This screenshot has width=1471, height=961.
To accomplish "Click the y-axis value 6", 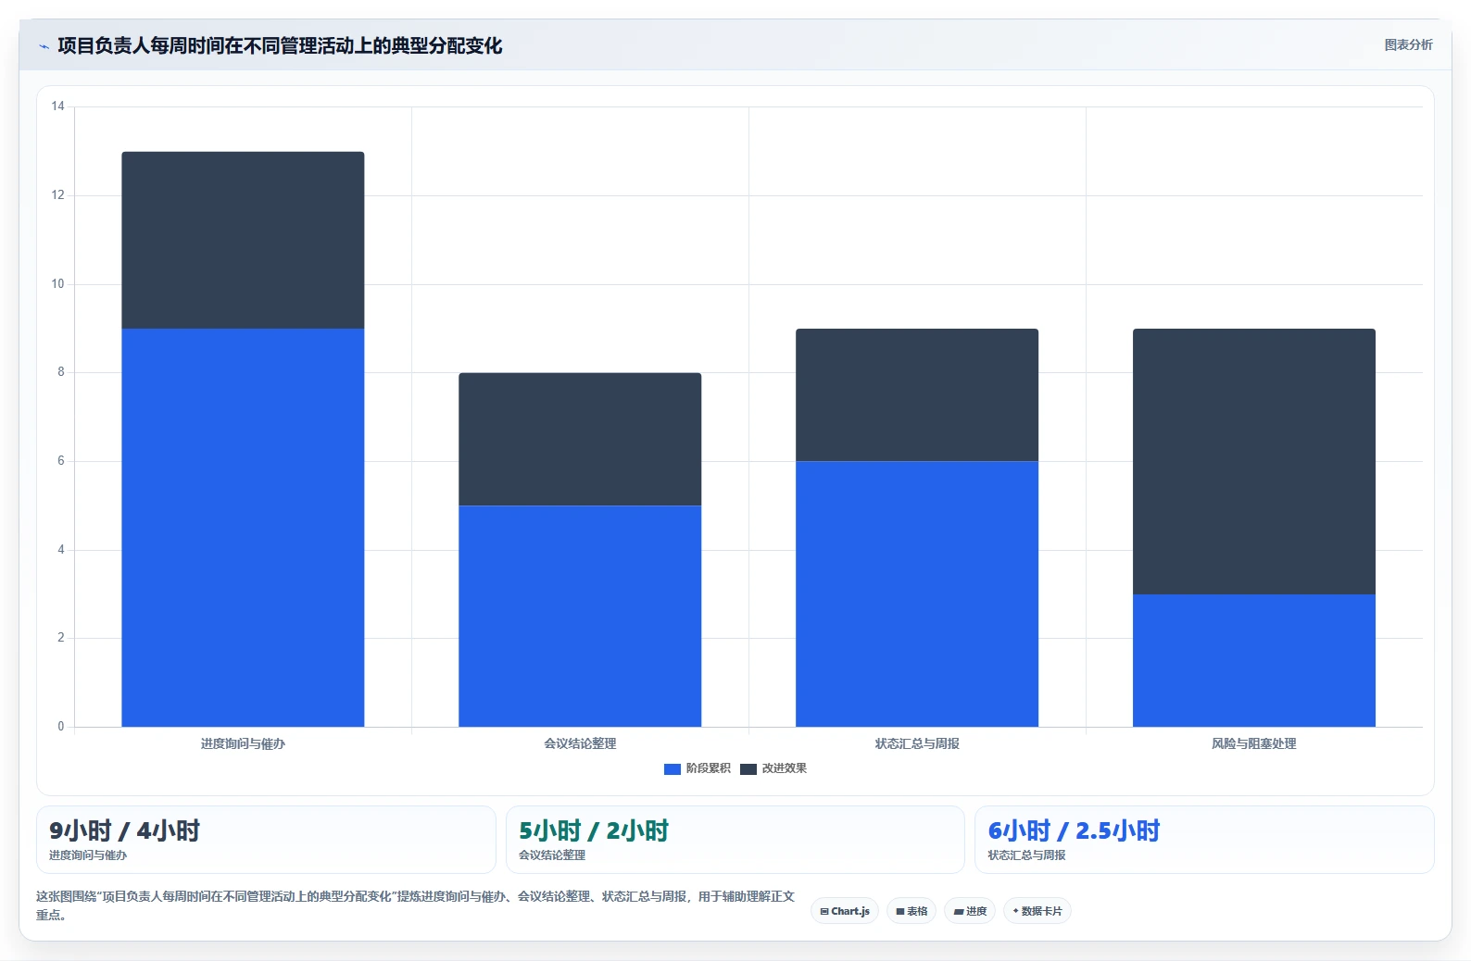I will tap(61, 461).
